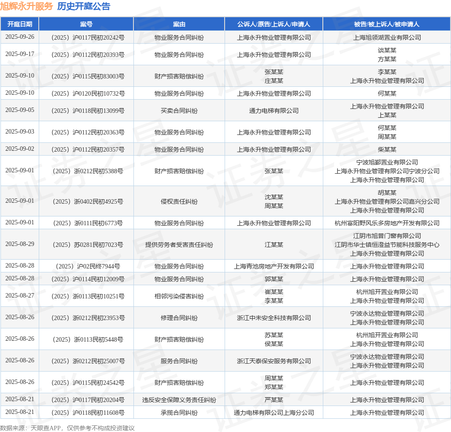The width and height of the screenshot is (451, 432).
Task: Select case number 沪0114民初12009号
Action: [x=99, y=279]
